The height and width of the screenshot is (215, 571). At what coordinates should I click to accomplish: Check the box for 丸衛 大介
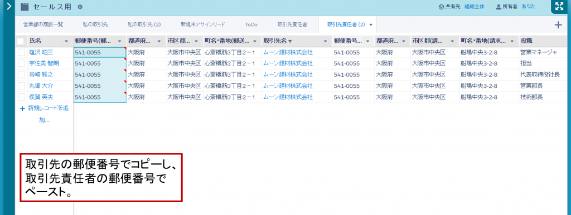tap(22, 86)
